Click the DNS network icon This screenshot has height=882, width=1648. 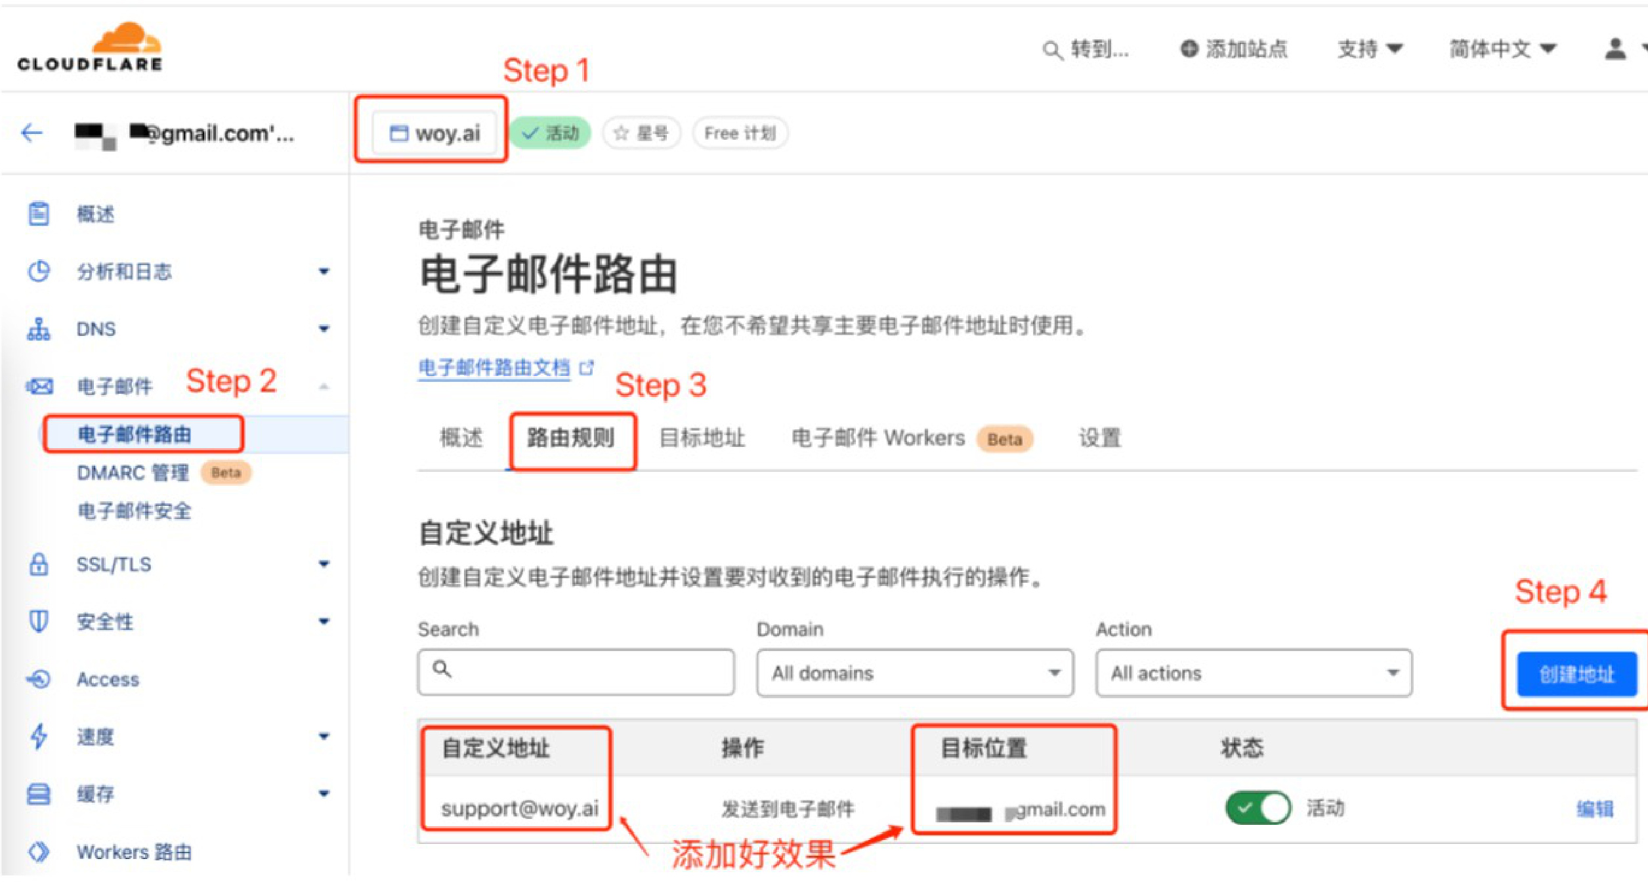(x=39, y=329)
